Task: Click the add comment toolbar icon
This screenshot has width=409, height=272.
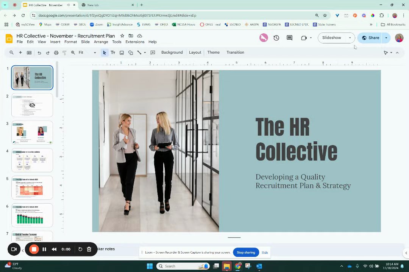Action: tap(153, 53)
